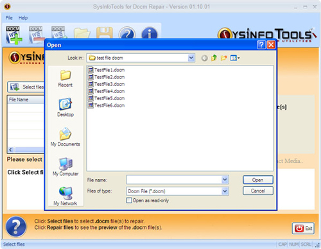The width and height of the screenshot is (321, 249).
Task: Select TestFile2.docm
Action: click(107, 77)
